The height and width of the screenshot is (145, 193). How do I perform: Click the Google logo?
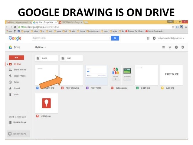coord(15,38)
